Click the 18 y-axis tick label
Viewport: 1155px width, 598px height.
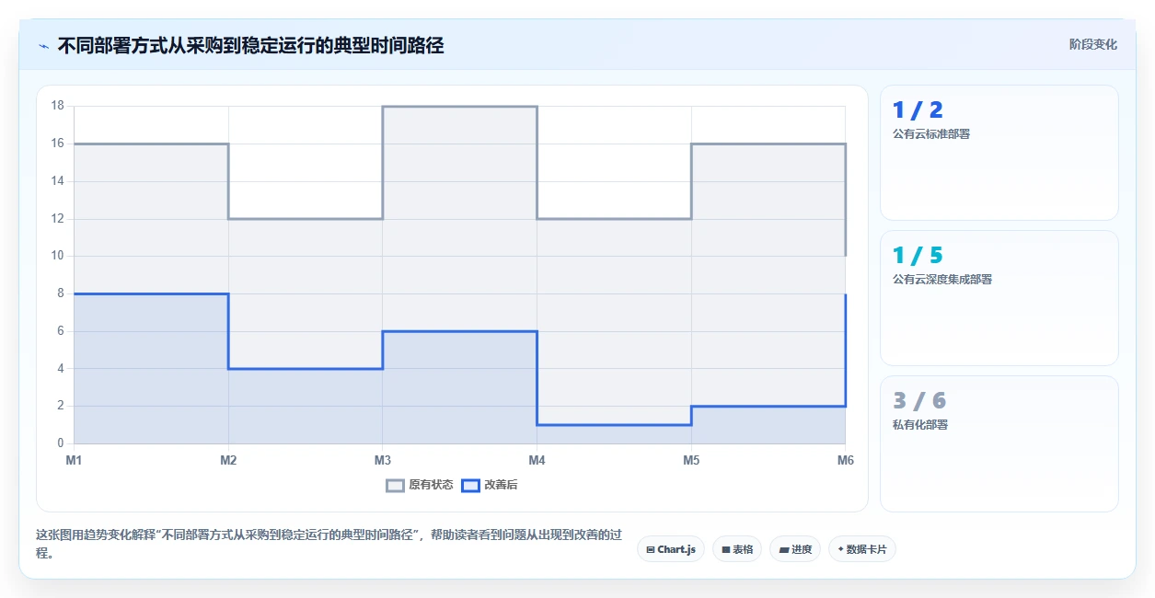click(57, 106)
